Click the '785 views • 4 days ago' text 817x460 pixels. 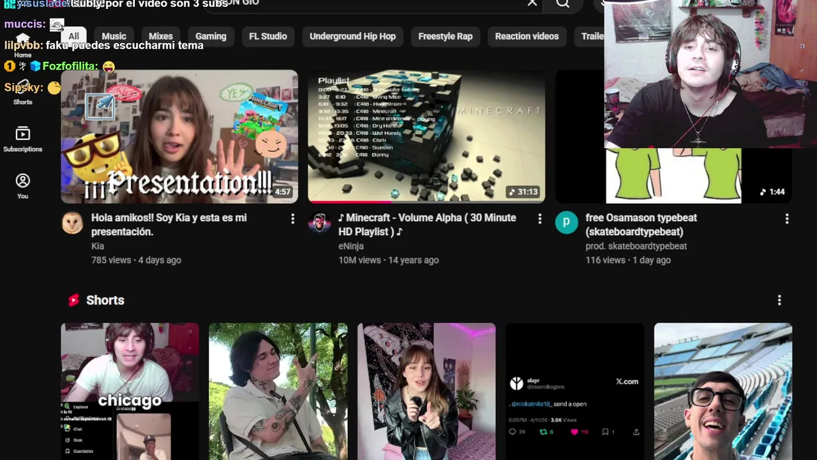[136, 260]
